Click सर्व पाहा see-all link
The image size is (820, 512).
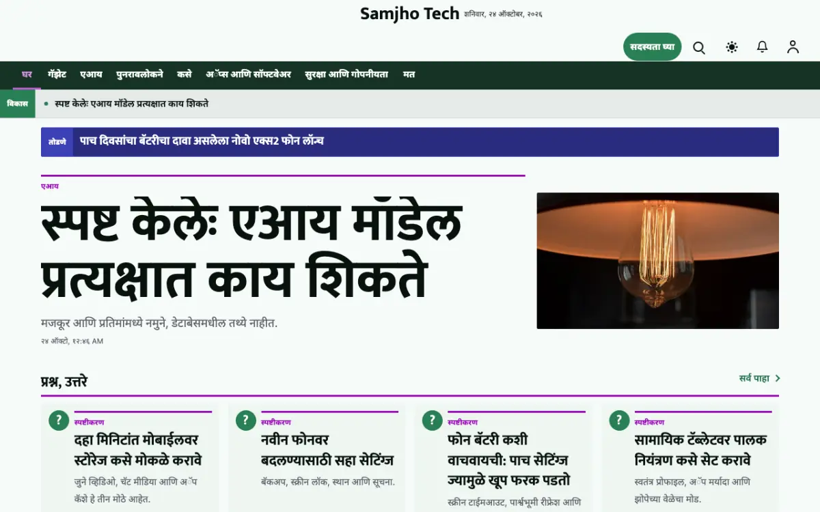[754, 378]
